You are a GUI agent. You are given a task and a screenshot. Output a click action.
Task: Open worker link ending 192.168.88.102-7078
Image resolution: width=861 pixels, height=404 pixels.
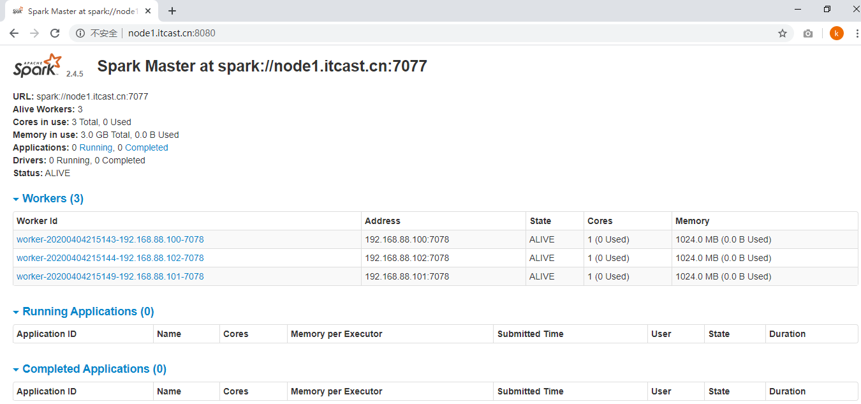point(110,258)
